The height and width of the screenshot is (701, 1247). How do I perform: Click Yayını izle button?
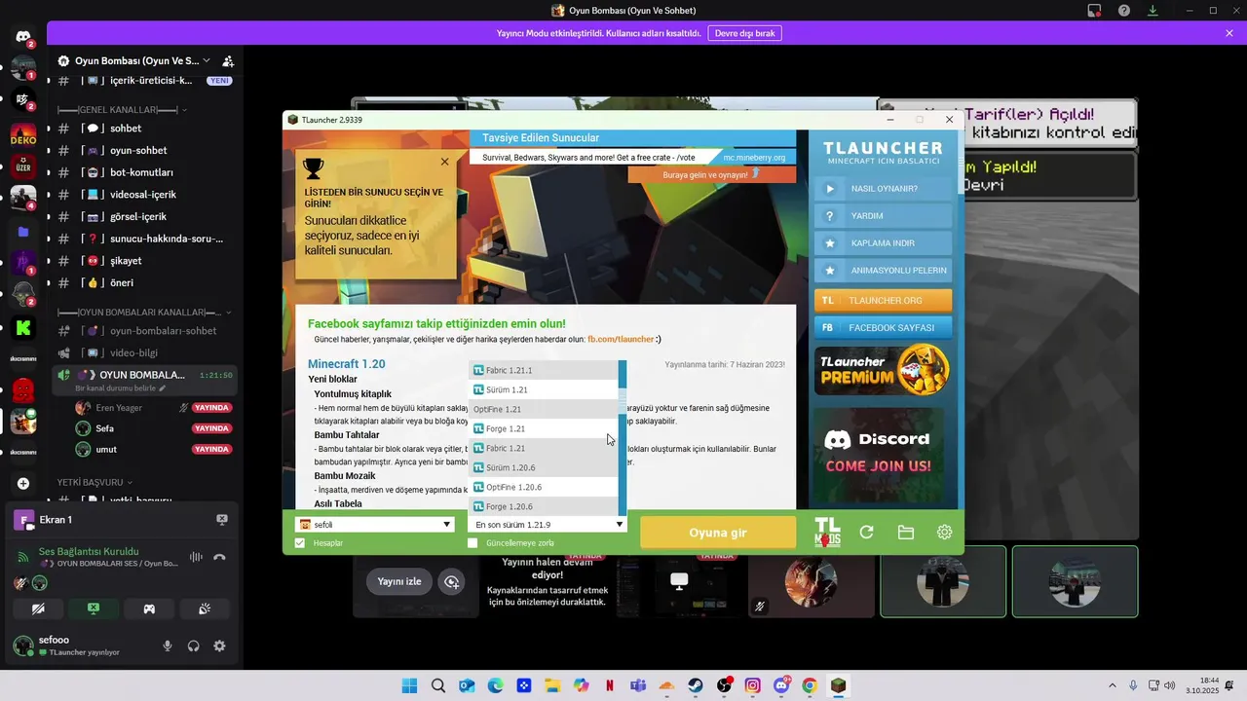(399, 581)
